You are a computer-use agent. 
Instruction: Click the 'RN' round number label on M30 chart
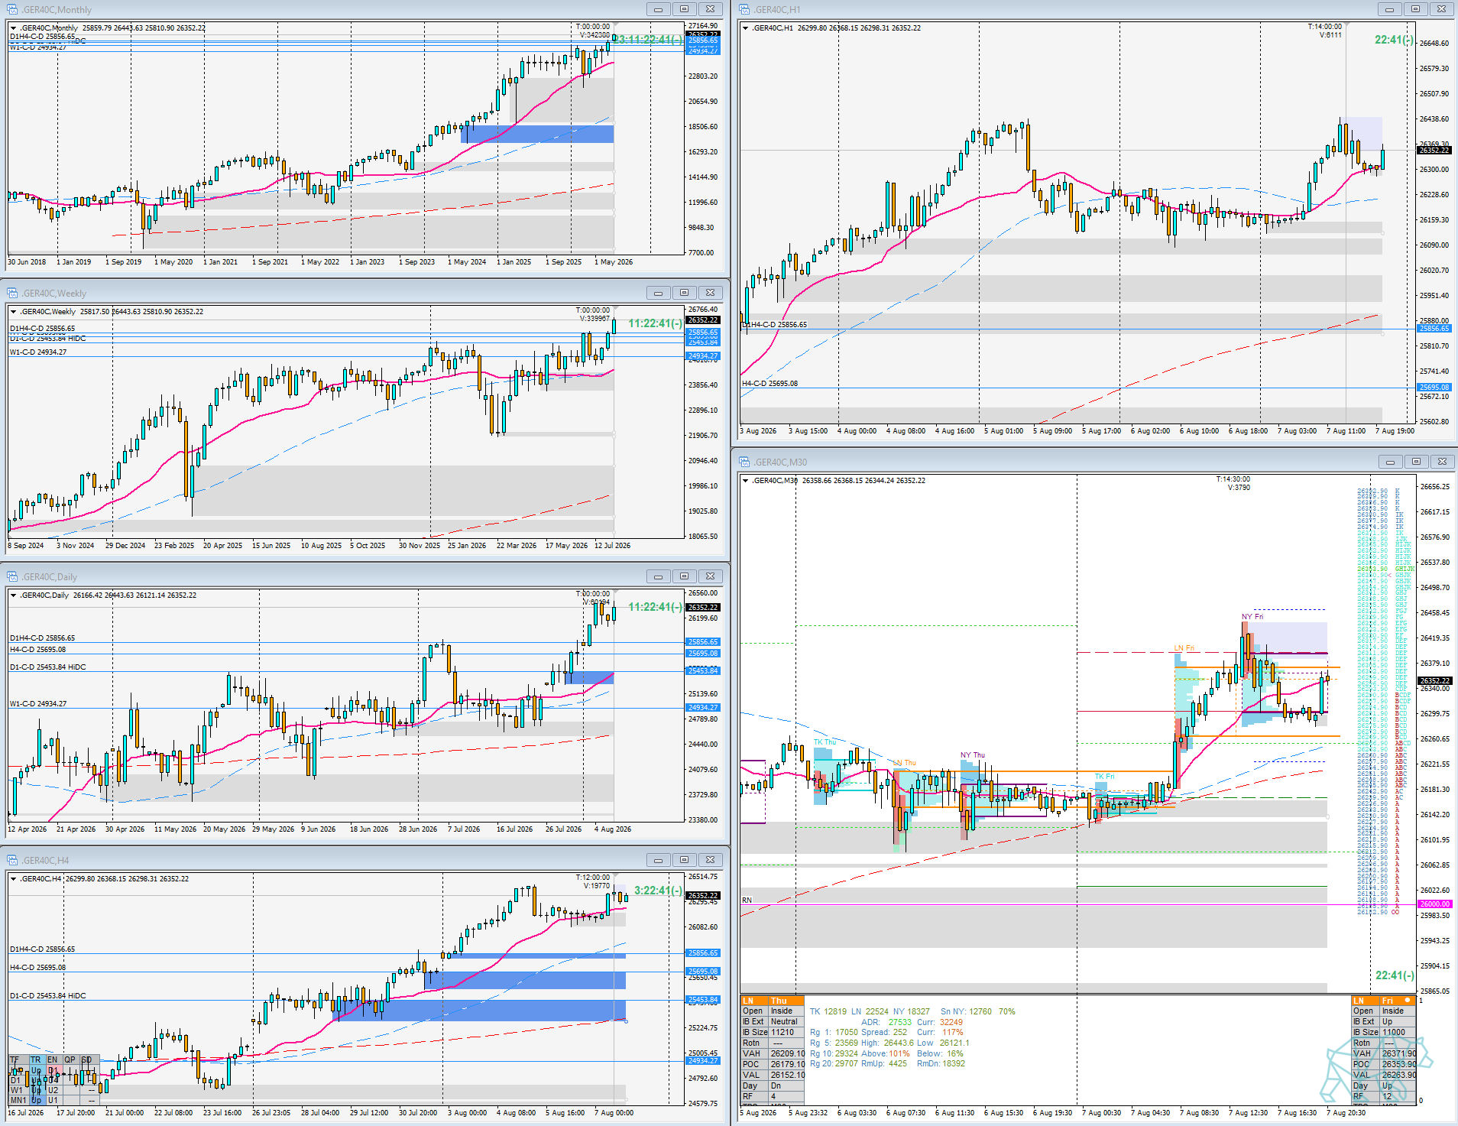coord(747,900)
